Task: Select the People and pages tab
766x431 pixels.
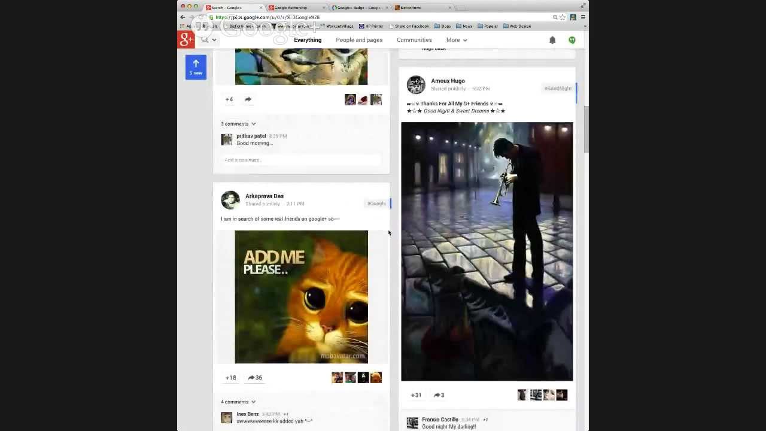Action: [359, 40]
